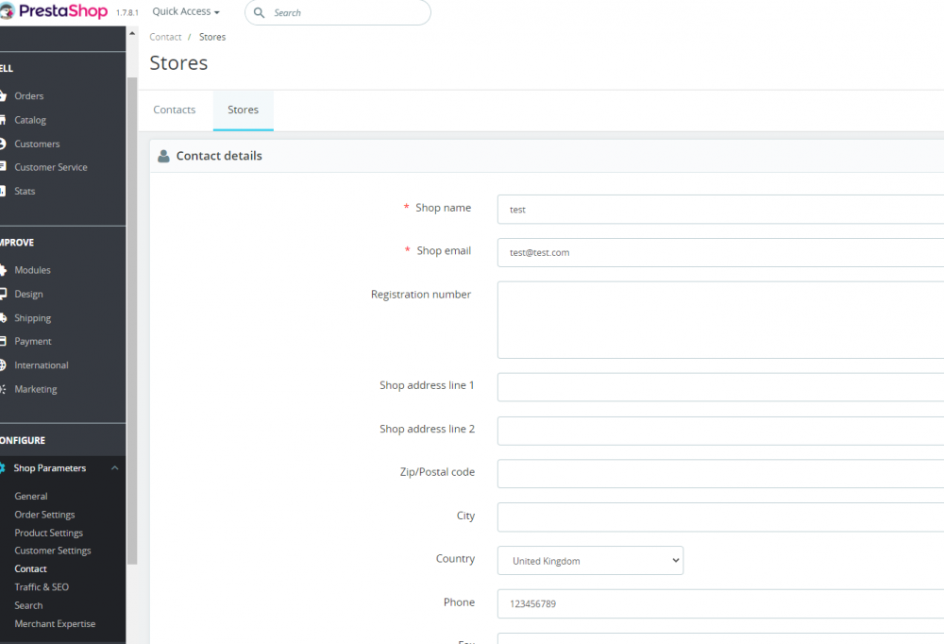
Task: Select the Stores tab
Action: (x=243, y=110)
